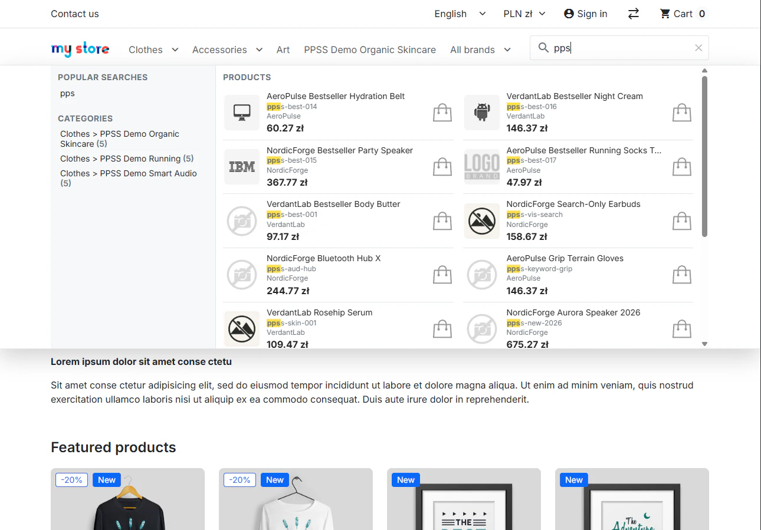Viewport: 761px width, 530px height.
Task: Expand the English language dropdown
Action: 460,14
